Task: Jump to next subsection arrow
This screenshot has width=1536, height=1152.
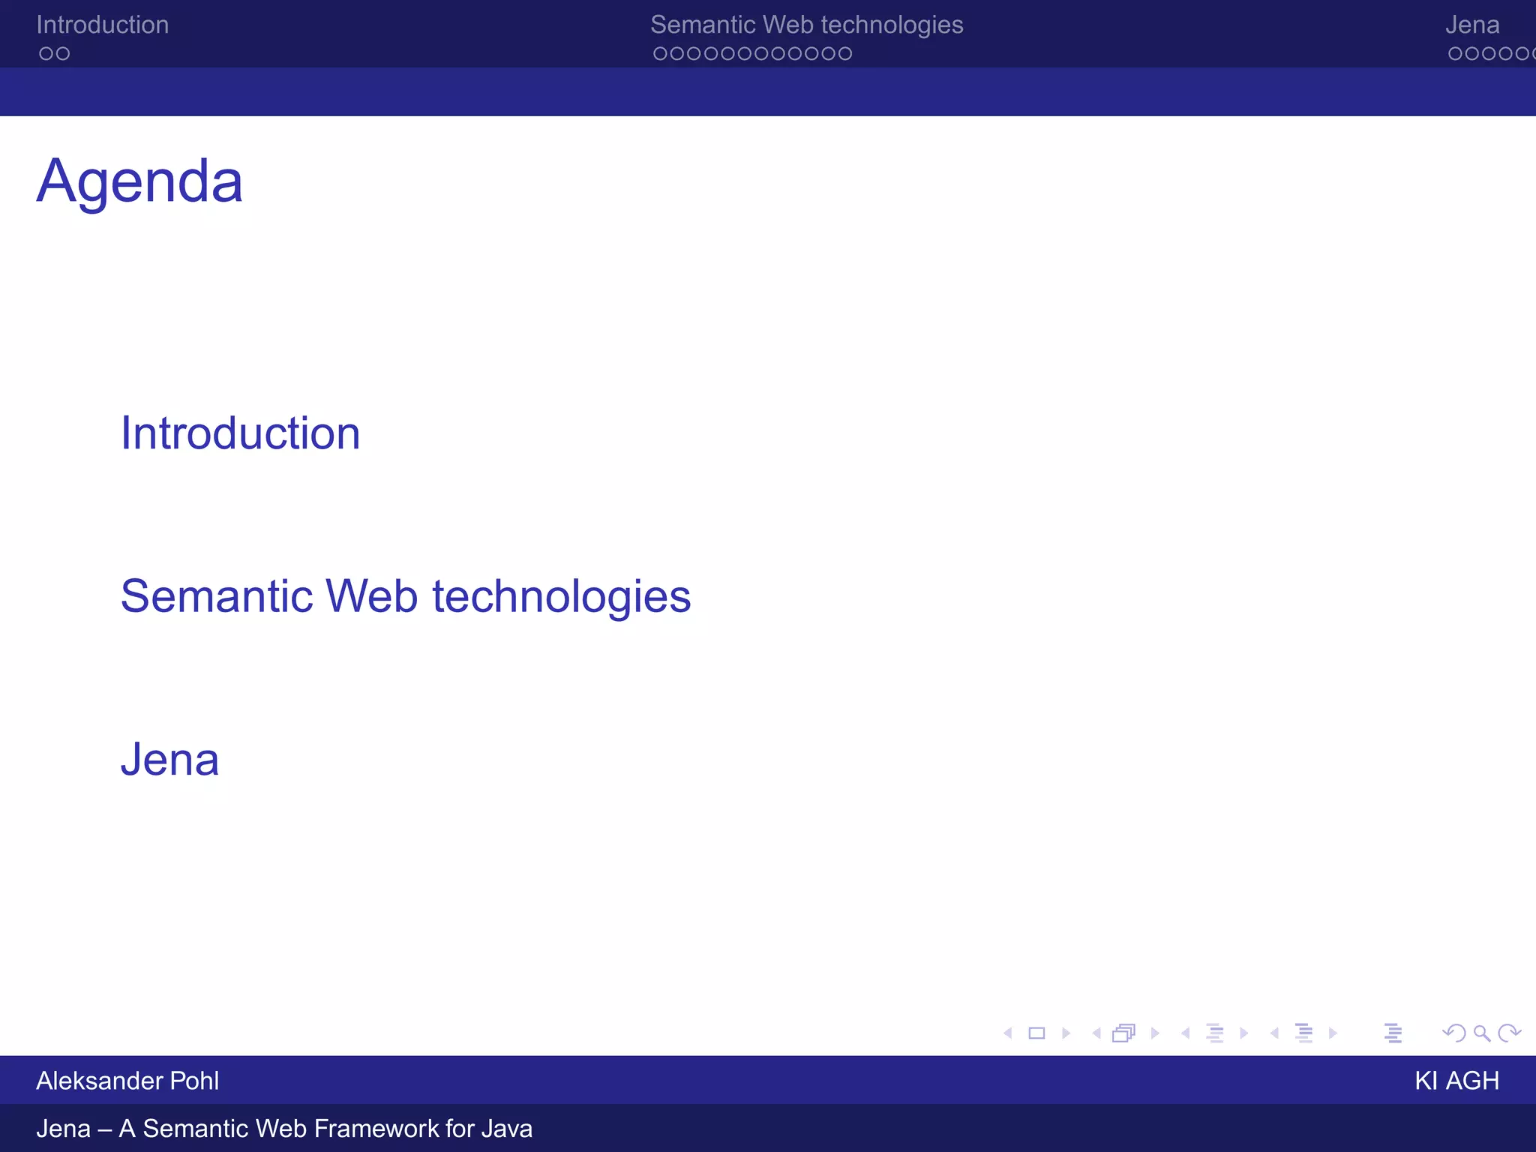Action: coord(1243,1033)
